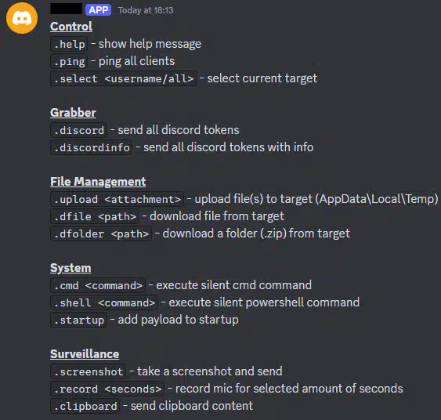Click the 'Today at 18:13' timestamp
Screen dimensions: 441x420
146,10
